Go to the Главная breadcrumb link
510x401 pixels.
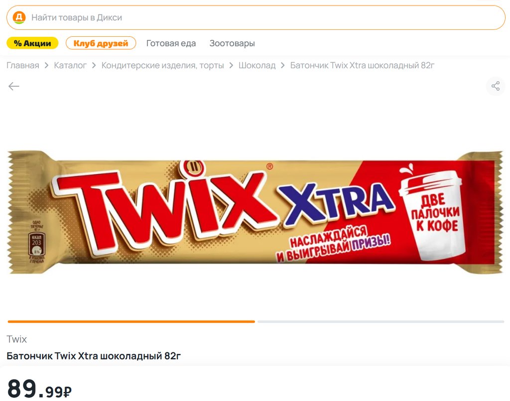[23, 65]
